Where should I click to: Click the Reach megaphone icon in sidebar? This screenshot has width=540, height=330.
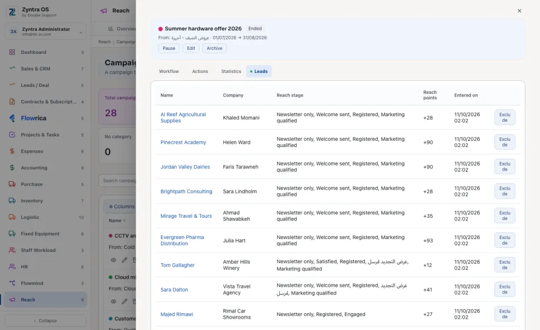coord(12,299)
